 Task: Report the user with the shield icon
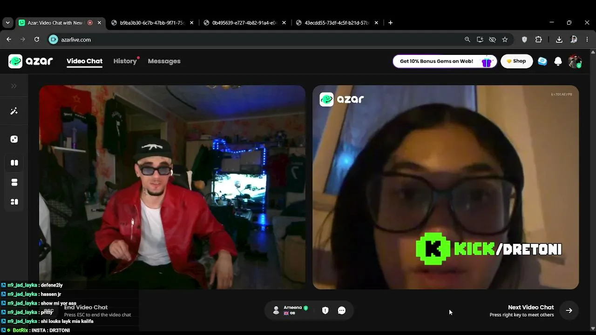point(325,310)
